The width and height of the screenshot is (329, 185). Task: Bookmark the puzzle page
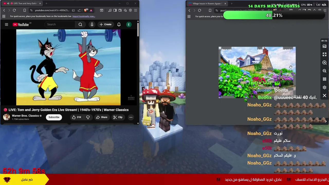click(210, 11)
